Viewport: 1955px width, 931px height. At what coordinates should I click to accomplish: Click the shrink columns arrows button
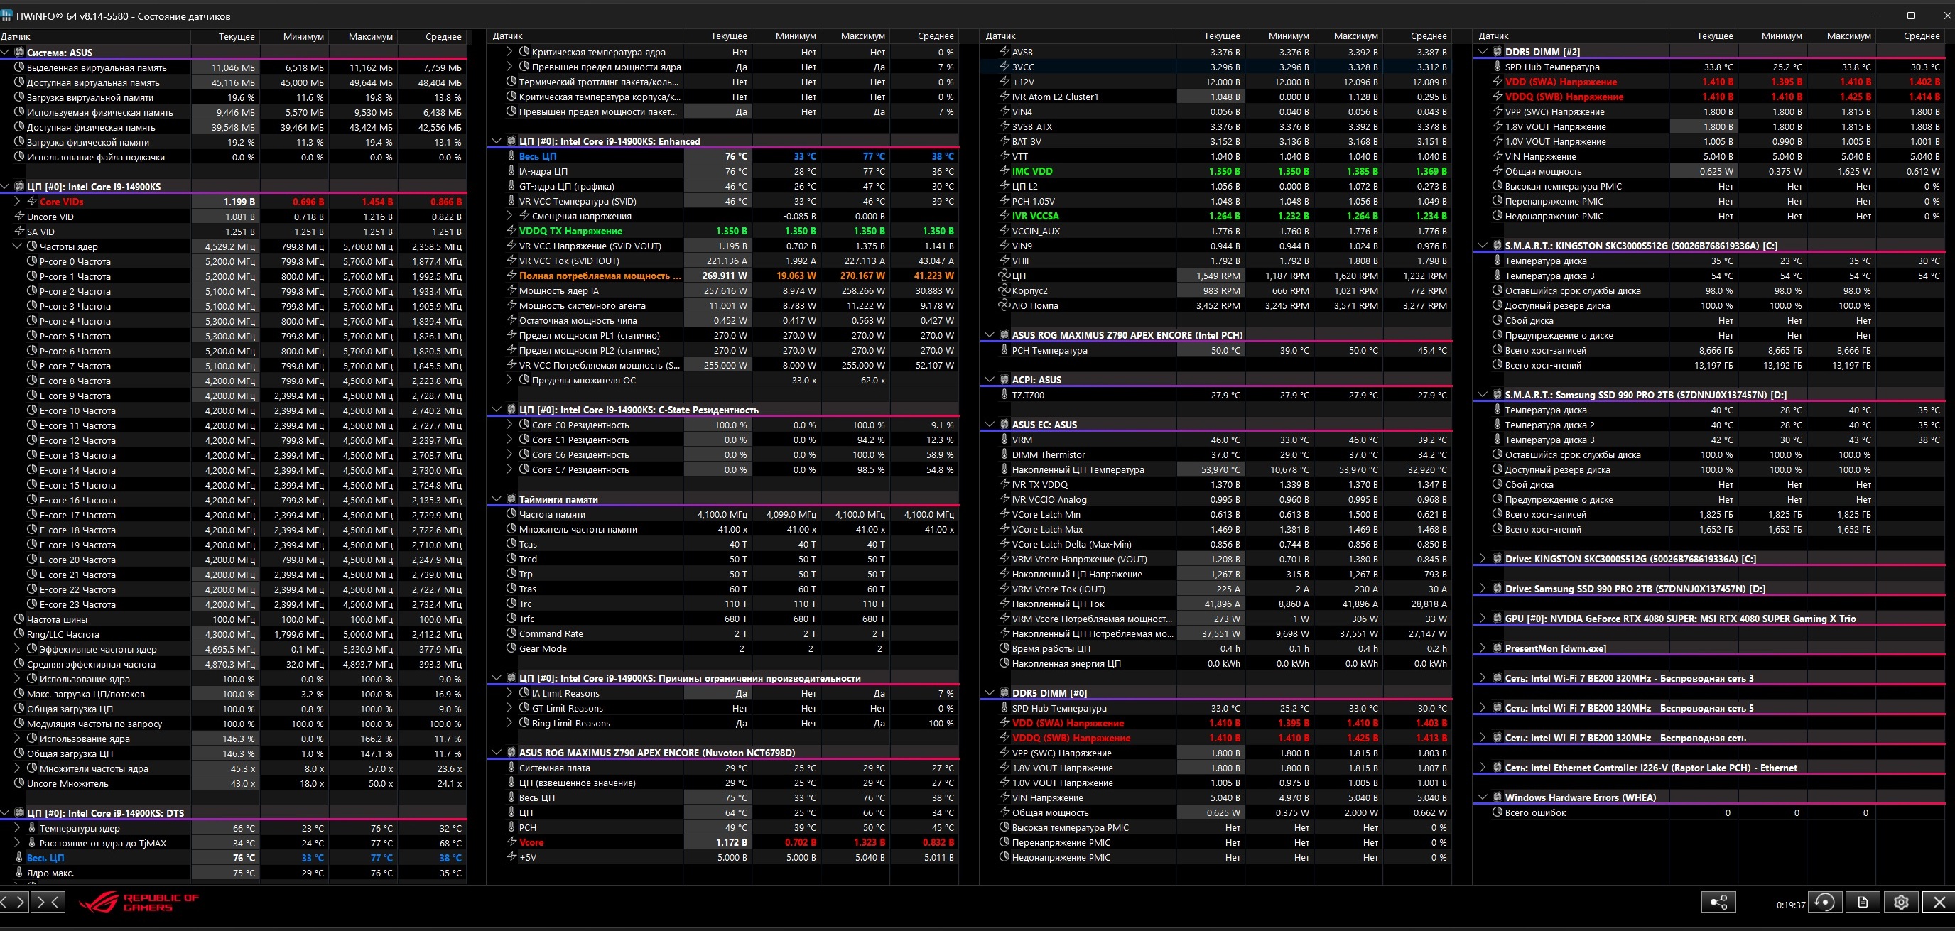48,902
